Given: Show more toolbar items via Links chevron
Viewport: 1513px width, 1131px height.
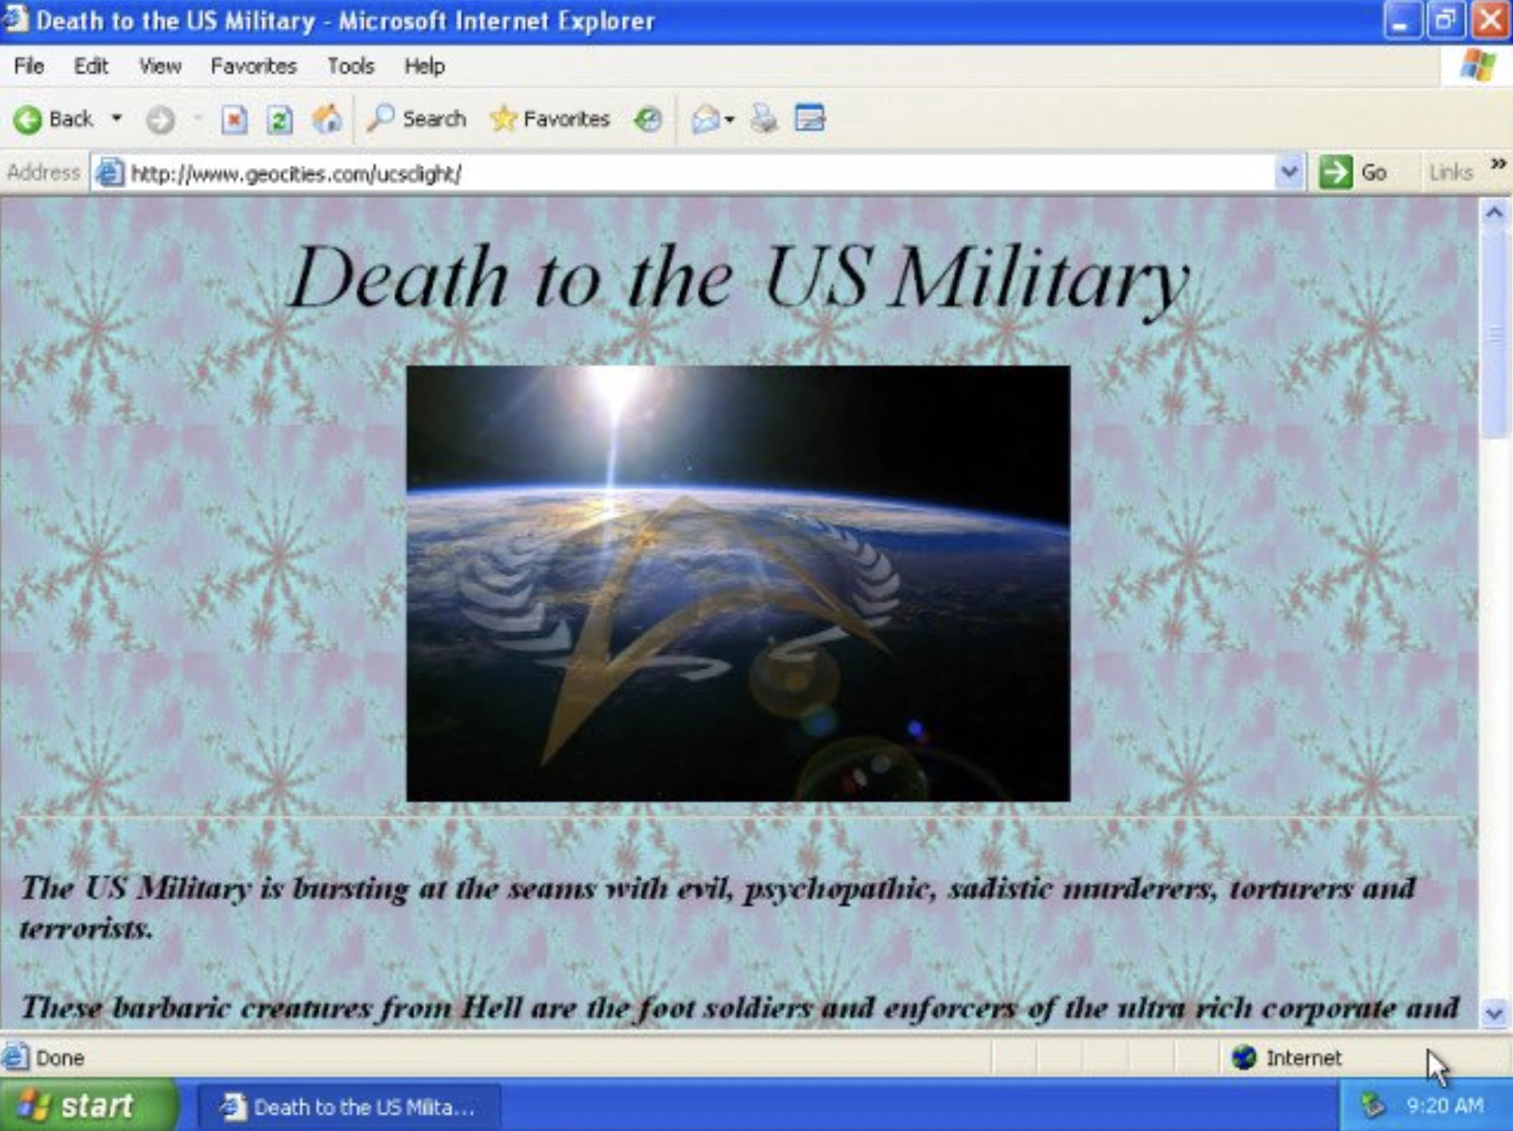Looking at the screenshot, I should (1498, 164).
